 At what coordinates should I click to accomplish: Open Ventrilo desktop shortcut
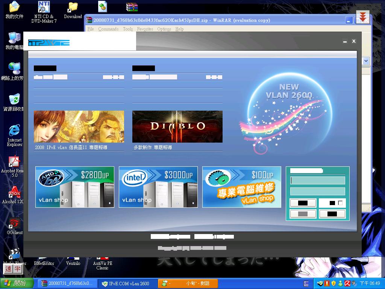click(x=73, y=262)
